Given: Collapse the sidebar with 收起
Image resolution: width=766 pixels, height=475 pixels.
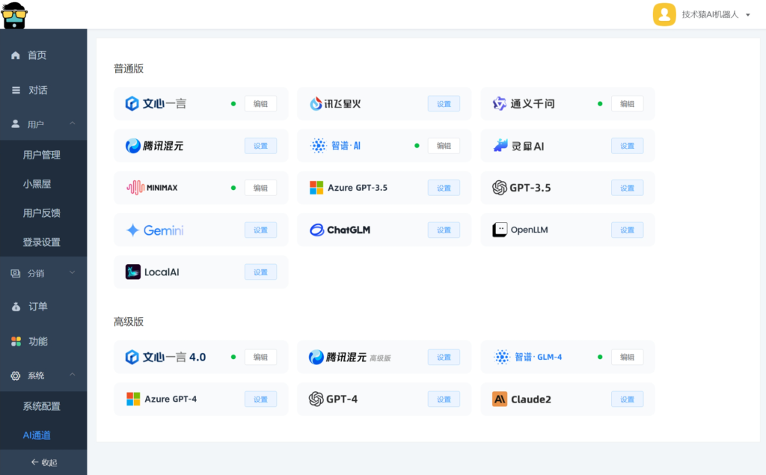Looking at the screenshot, I should (43, 462).
